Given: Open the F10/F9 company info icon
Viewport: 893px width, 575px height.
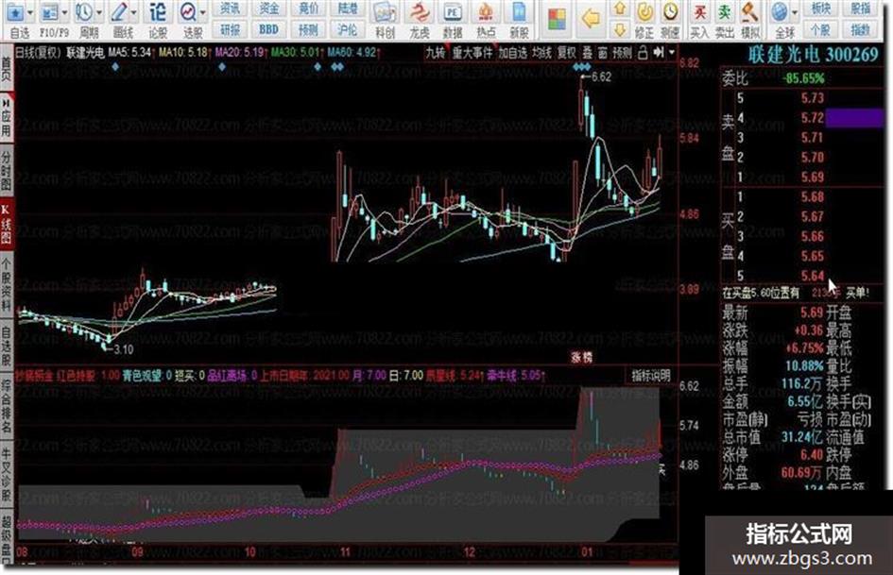Looking at the screenshot, I should click(50, 12).
